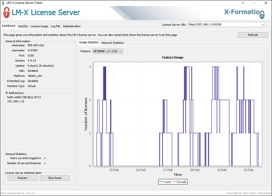Image resolution: width=272 pixels, height=196 pixels.
Task: Select the Usage Statistics tab
Action: (x=89, y=42)
